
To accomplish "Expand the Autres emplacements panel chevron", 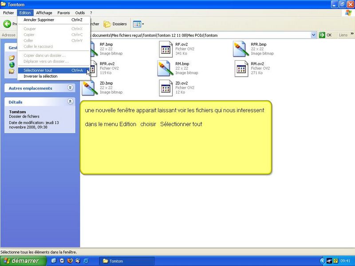I will (x=70, y=87).
